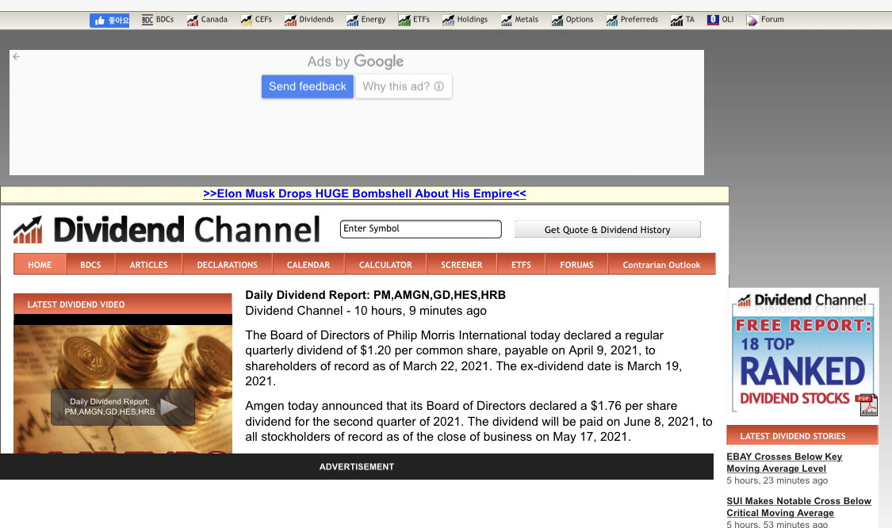Open the CALENDAR tab
Viewport: 892px width, 528px height.
(x=308, y=265)
